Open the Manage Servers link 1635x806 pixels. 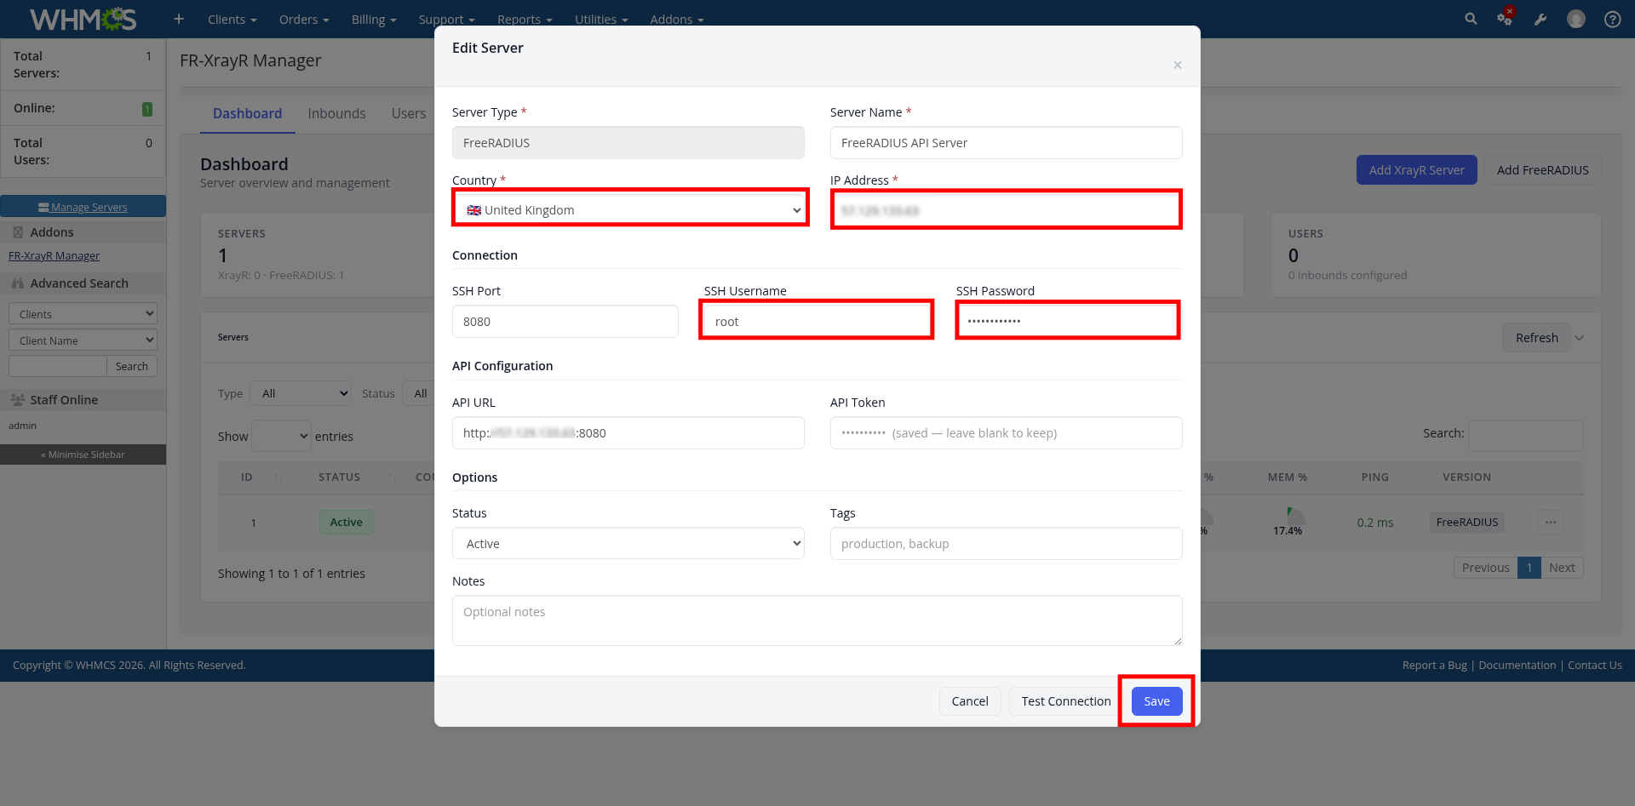click(x=83, y=207)
